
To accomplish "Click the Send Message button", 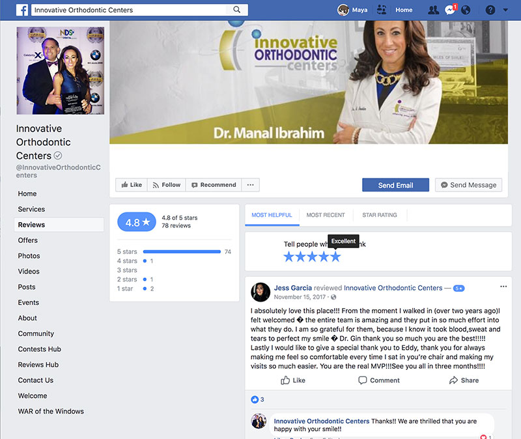I will (x=468, y=185).
